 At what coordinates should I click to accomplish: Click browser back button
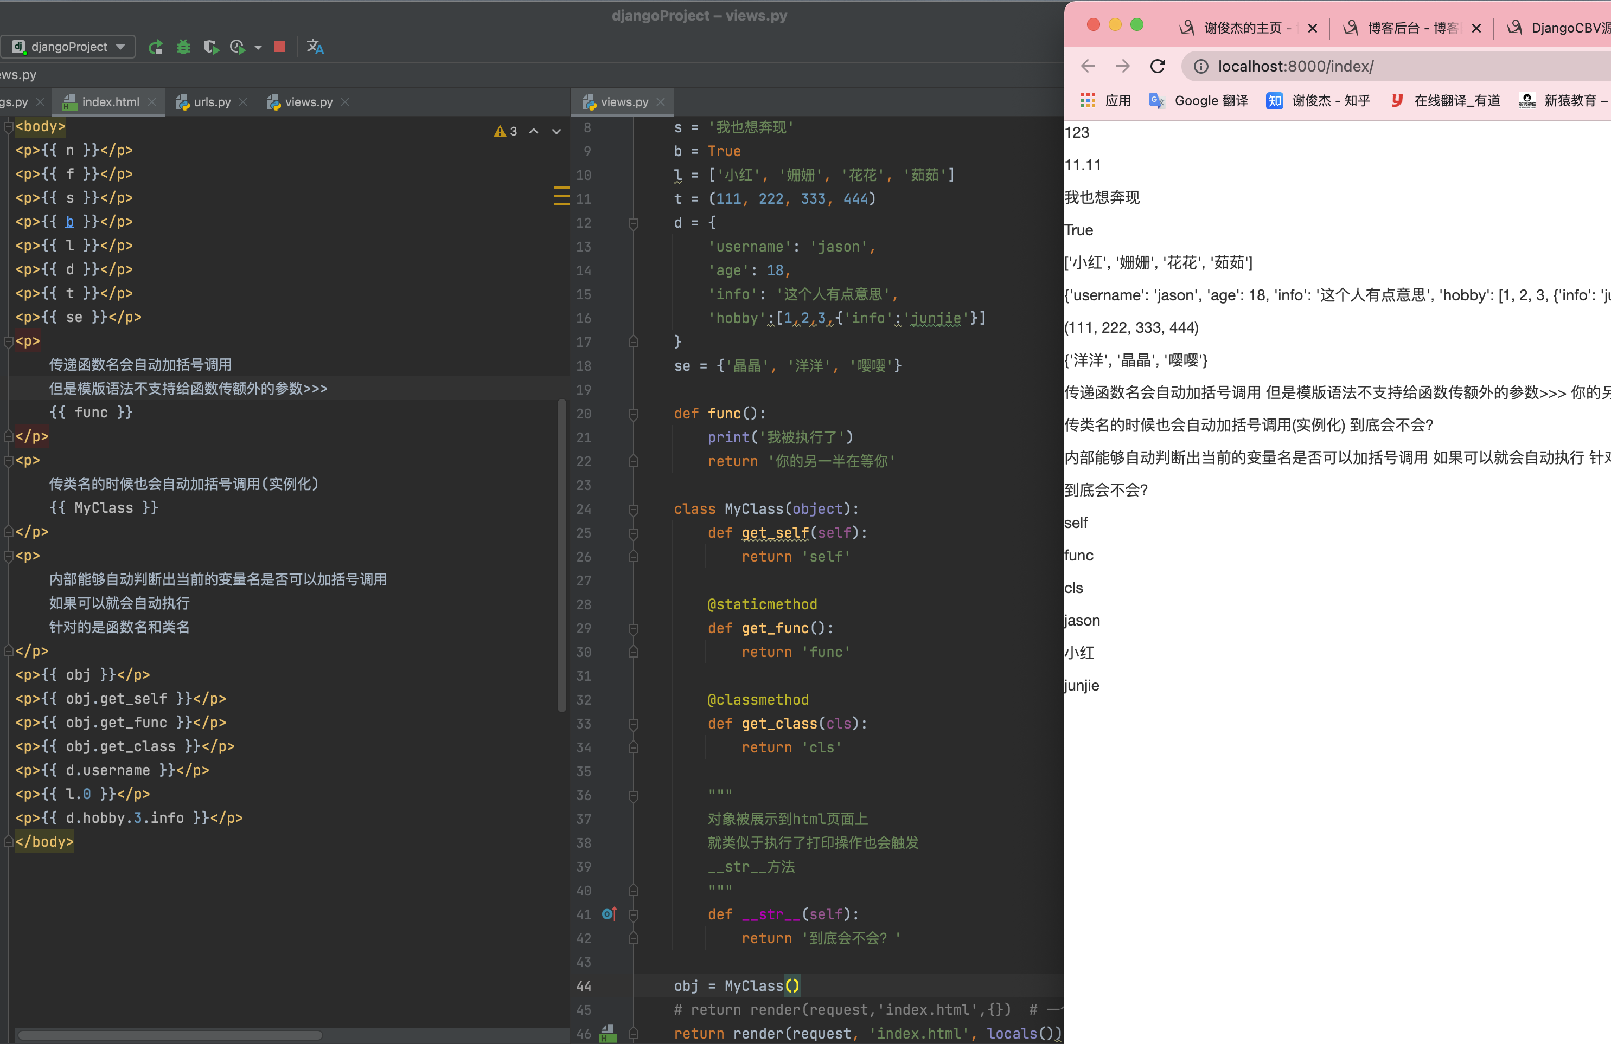click(1088, 66)
